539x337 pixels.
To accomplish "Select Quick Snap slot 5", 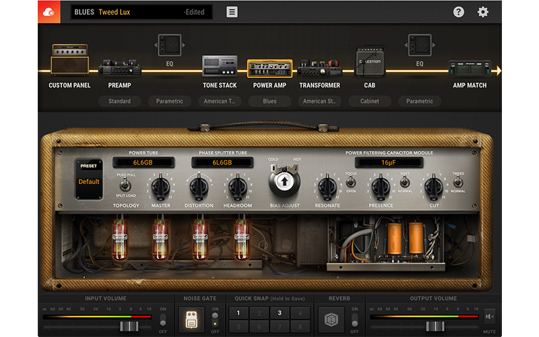I will coord(239,326).
